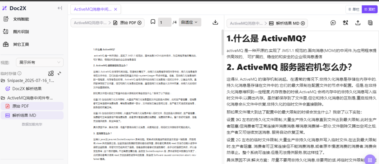The image size is (379, 164).
Task: Click the 原始 PDF breadcrumb label
Action: [x=128, y=23]
